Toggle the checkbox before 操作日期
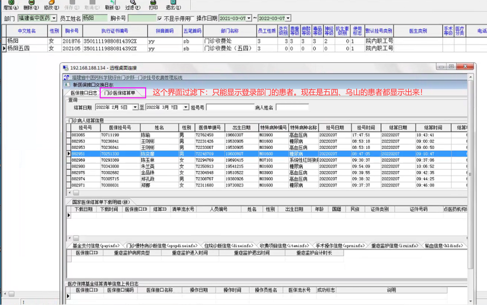The image size is (487, 305). 192,18
